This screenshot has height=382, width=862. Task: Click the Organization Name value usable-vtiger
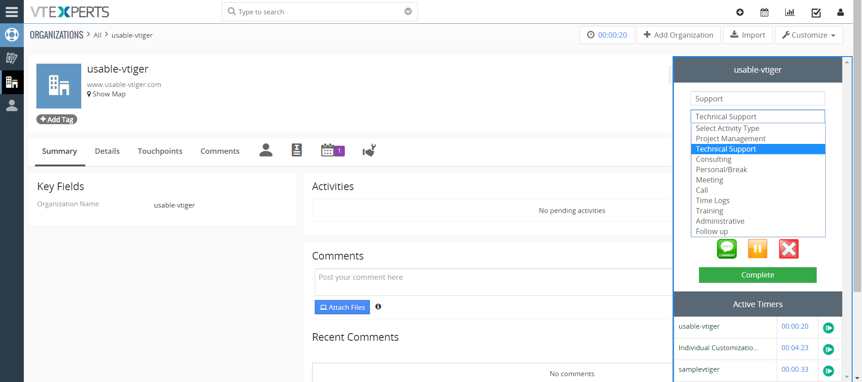[x=174, y=205]
